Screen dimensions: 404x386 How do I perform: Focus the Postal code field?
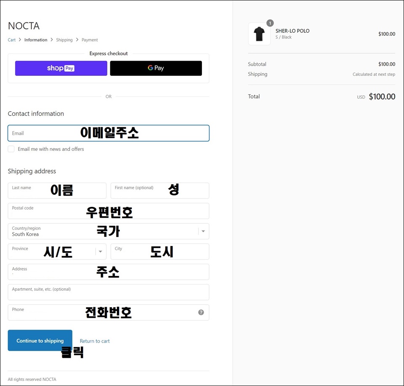point(109,211)
